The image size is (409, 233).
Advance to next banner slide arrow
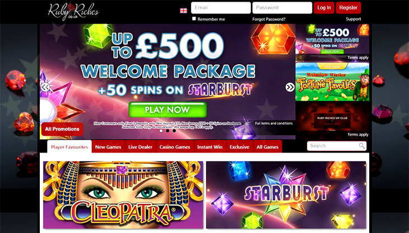290,87
